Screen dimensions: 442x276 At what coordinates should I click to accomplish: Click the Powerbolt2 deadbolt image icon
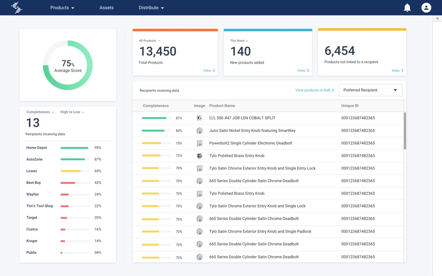(x=200, y=143)
